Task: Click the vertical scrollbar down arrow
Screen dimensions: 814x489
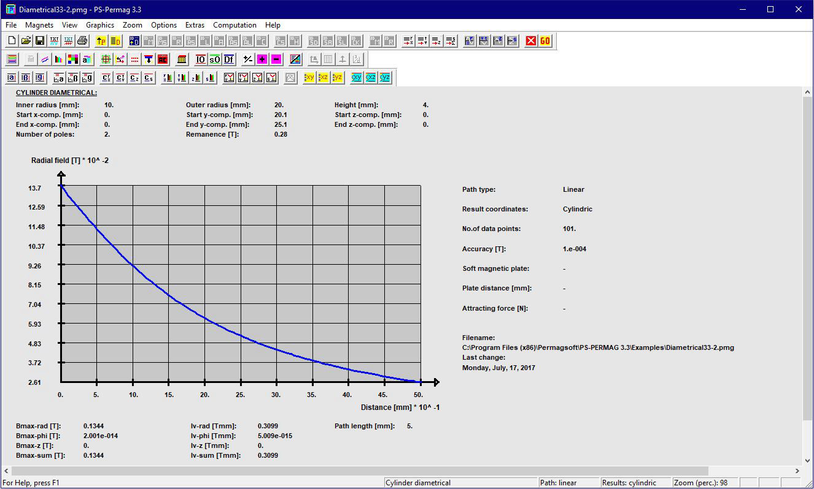Action: tap(808, 461)
